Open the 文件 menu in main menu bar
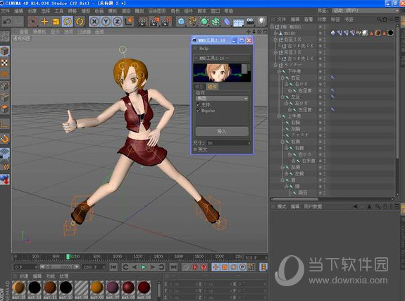The image size is (405, 301). click(5, 11)
